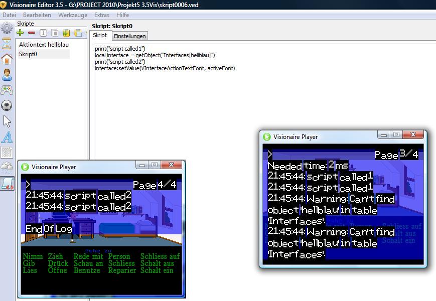Delete script with red minus icon
Image resolution: width=436 pixels, height=301 pixels.
click(x=32, y=33)
